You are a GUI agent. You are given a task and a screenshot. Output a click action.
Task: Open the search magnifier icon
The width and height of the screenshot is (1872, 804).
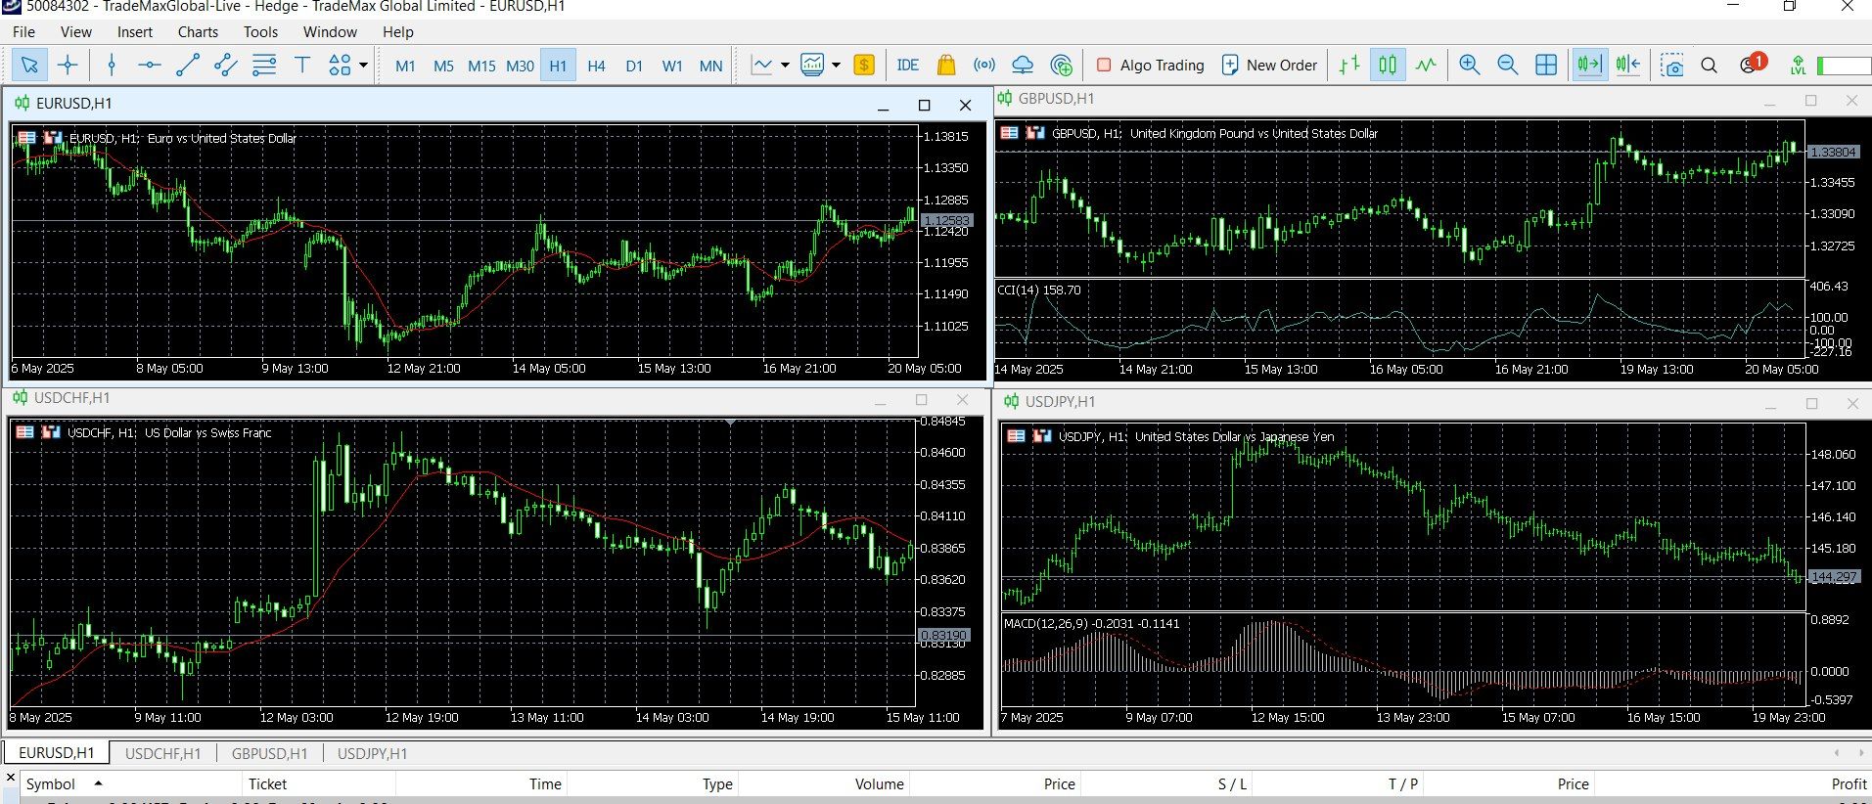(x=1709, y=66)
